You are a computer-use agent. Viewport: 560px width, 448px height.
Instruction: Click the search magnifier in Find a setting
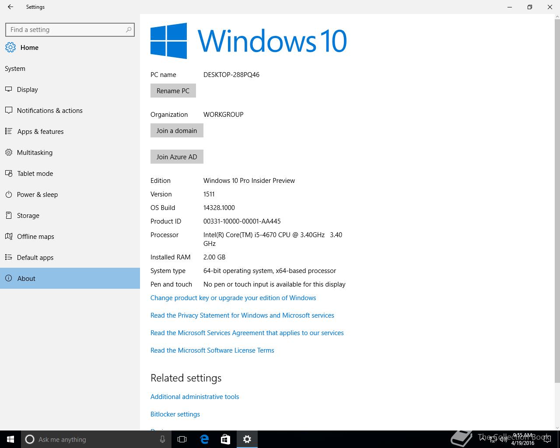coord(129,30)
